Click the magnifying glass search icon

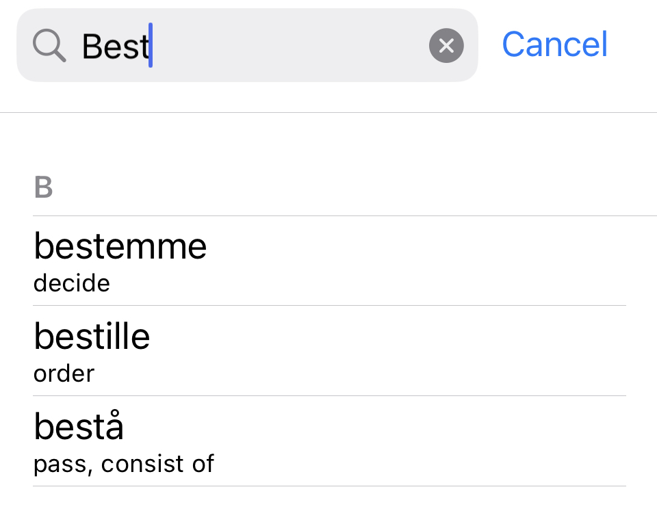coord(49,46)
